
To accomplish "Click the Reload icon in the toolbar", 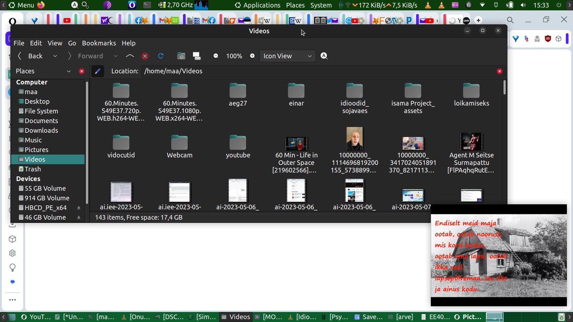I will pos(161,56).
